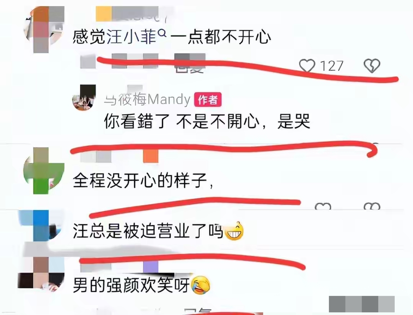
Task: Tap the small search magnifier beside 汪小菲
Action: 163,33
